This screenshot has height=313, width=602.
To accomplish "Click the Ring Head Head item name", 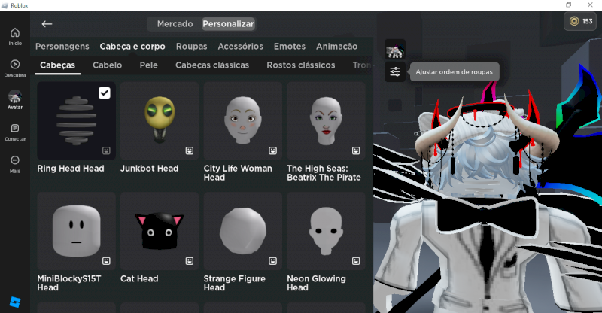I will (71, 169).
